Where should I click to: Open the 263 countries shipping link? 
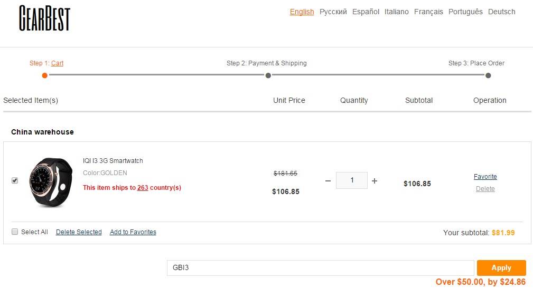[143, 188]
